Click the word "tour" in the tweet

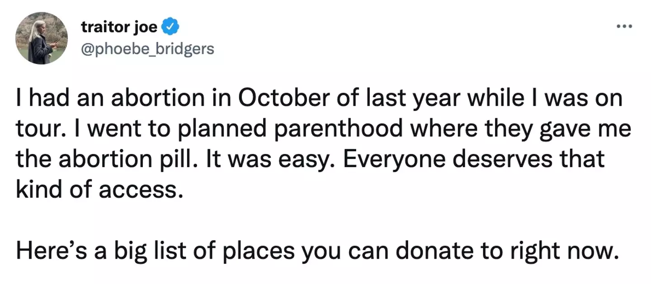(x=35, y=130)
